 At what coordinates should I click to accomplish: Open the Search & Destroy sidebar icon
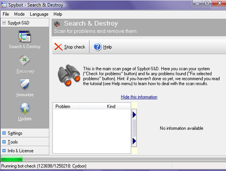(x=25, y=37)
